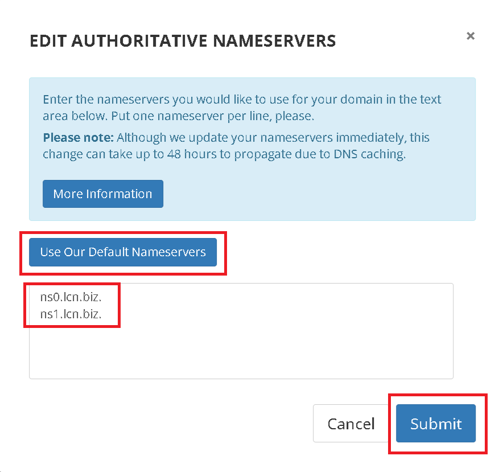This screenshot has width=503, height=472.
Task: Click the ns1.lcn.biz. line in text area
Action: [71, 314]
